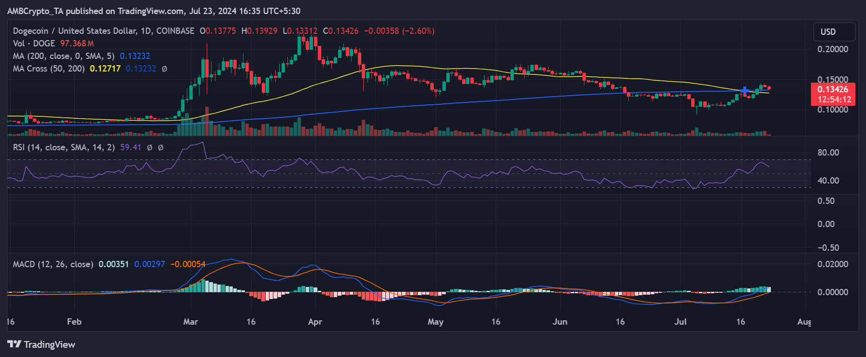
Task: Click the yellow MA value 0.12717
Action: [x=105, y=69]
